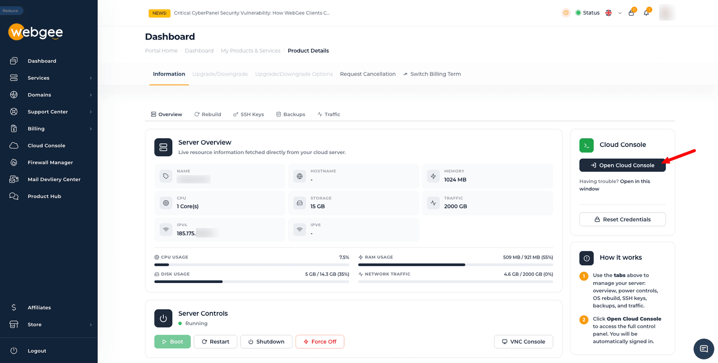The image size is (718, 363).
Task: Open the shopping cart icon
Action: 631,13
